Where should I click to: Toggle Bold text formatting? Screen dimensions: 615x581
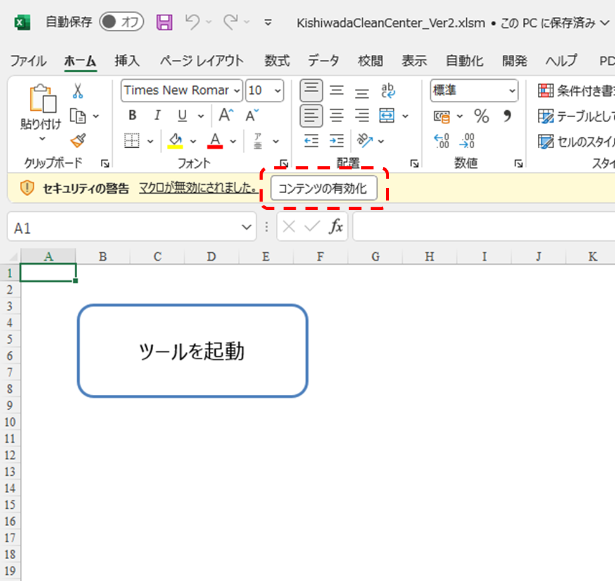tap(132, 116)
